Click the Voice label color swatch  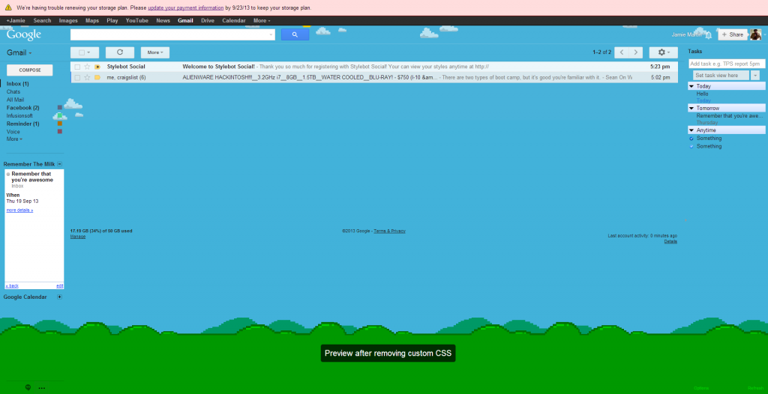[x=60, y=132]
